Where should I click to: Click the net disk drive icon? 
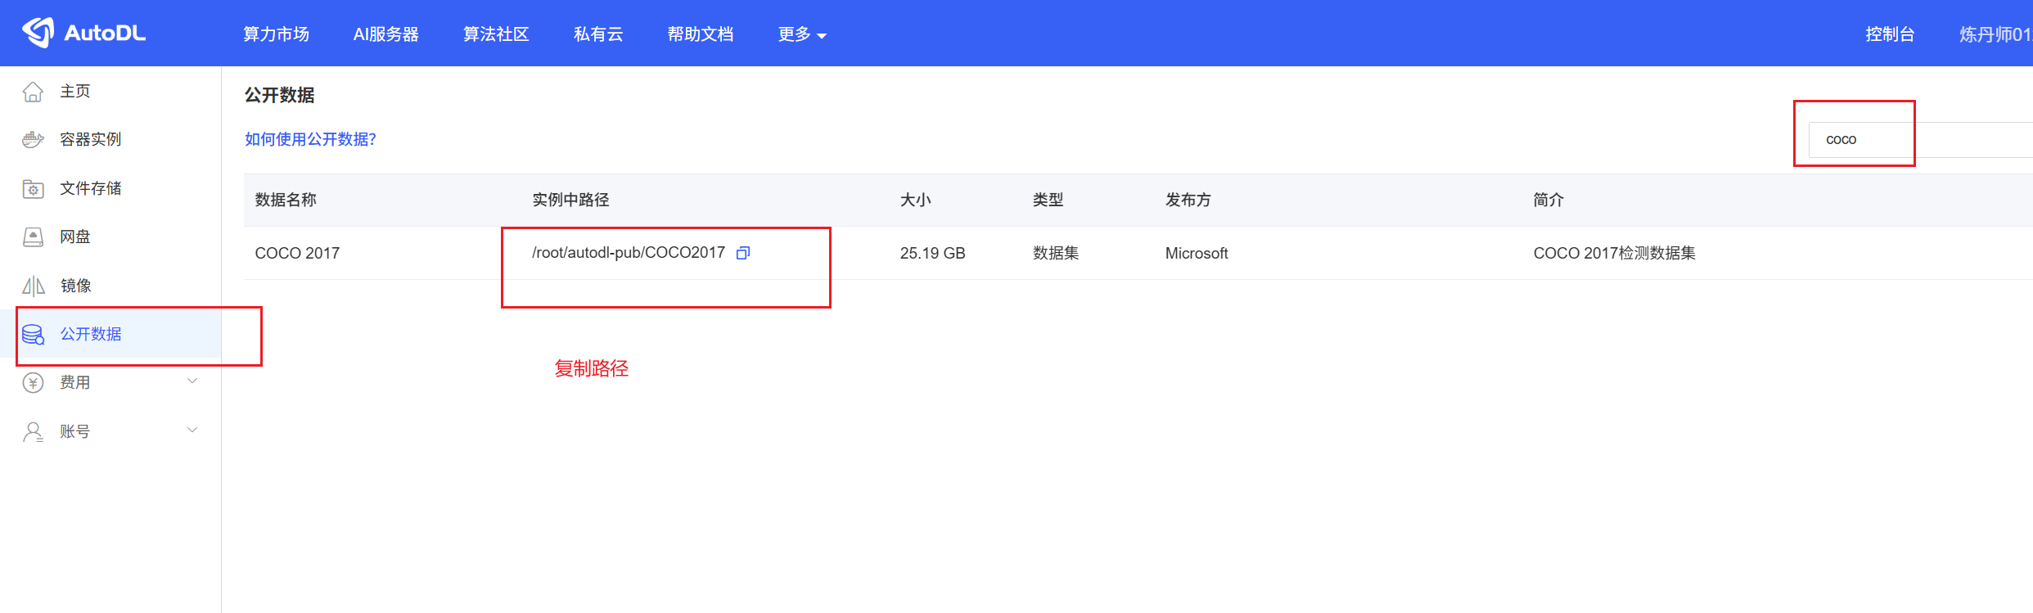(x=33, y=237)
